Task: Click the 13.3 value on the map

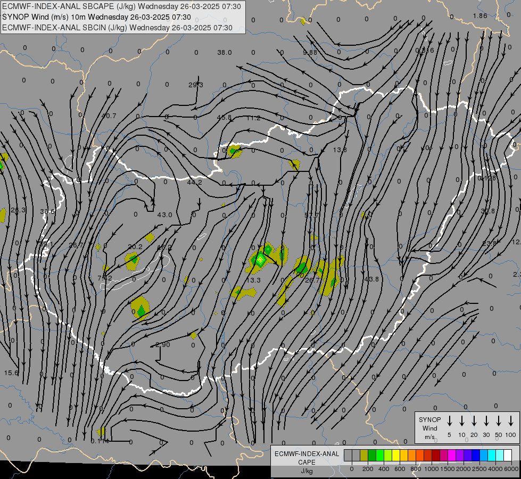Action: coord(253,280)
